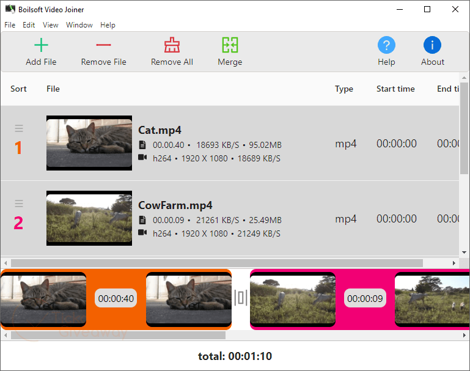The height and width of the screenshot is (371, 470).
Task: Click Cat.mp4 start time 00:00:00
Action: (x=397, y=144)
